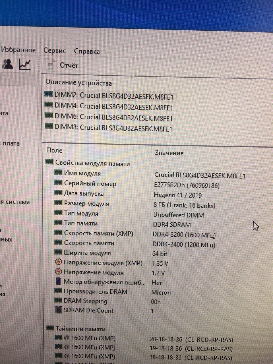The image size is (273, 364).
Task: Click memory chip icon beside DIMM6
Action: (49, 115)
